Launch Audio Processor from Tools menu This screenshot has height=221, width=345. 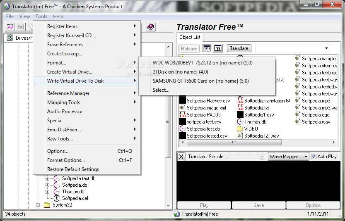(x=87, y=112)
